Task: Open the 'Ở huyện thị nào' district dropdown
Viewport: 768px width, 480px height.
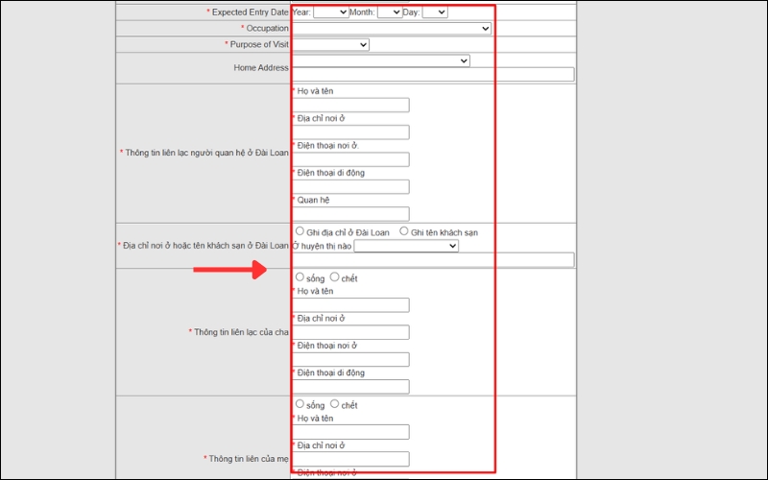Action: point(406,246)
